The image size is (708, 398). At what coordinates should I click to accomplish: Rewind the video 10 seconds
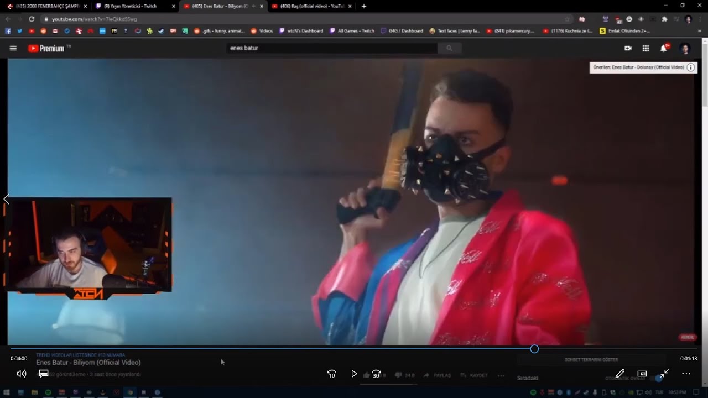[x=332, y=374]
